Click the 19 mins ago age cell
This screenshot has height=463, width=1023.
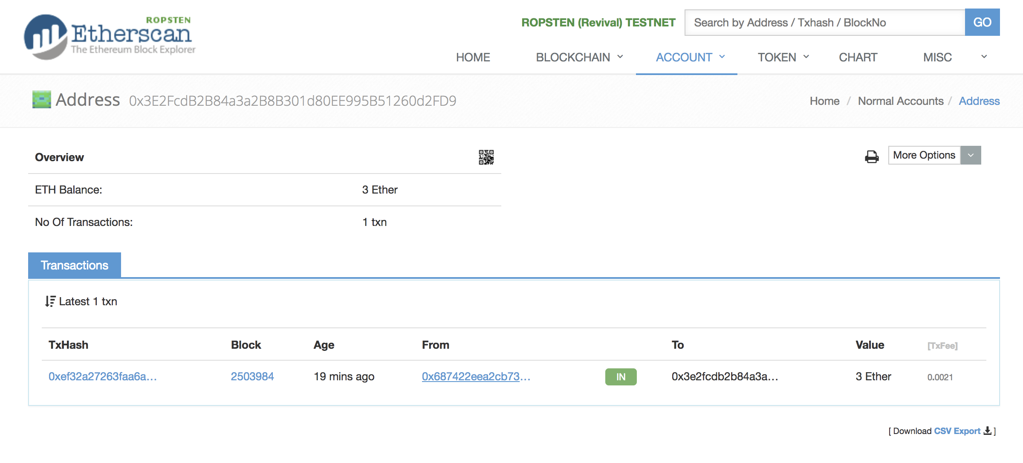344,376
